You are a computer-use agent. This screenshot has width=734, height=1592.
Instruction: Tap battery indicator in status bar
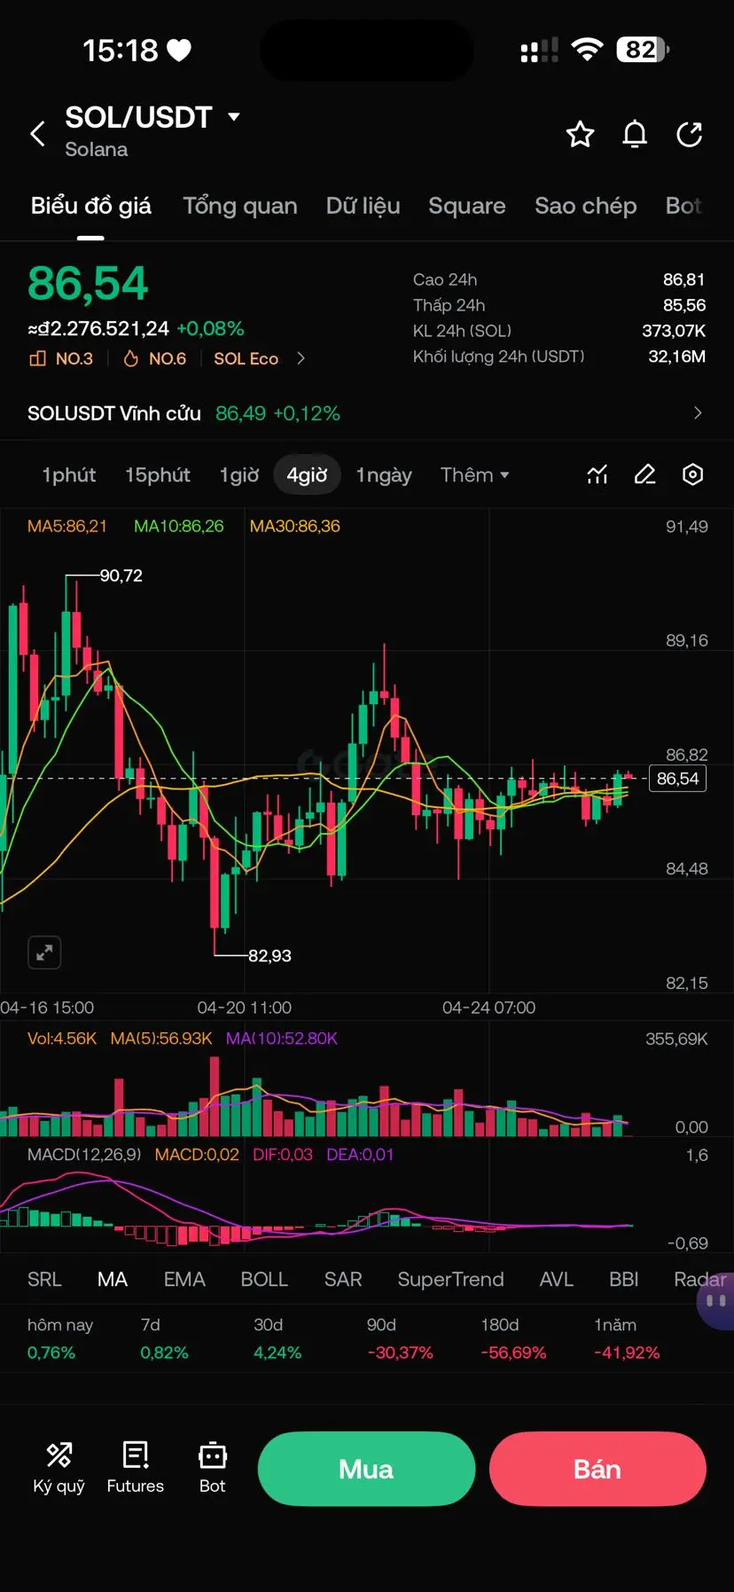tap(644, 50)
